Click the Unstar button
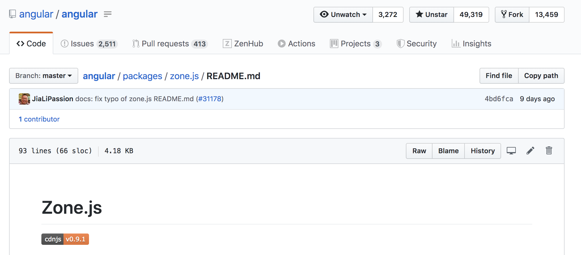The image size is (581, 255). coord(432,15)
